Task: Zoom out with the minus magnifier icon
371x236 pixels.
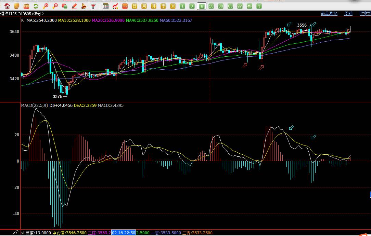Action: coord(55,6)
